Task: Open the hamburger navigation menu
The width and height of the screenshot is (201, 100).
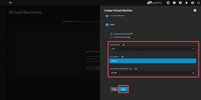Action: (10, 3)
